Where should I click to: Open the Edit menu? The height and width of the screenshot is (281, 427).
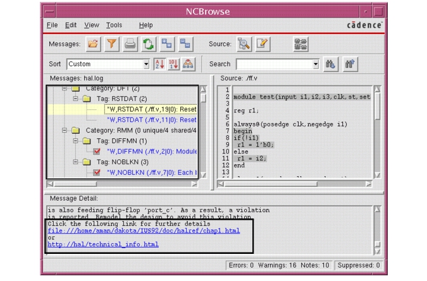click(71, 25)
